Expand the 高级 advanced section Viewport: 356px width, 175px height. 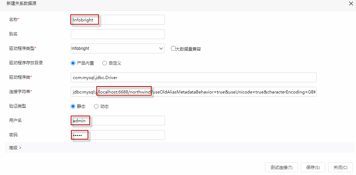15,148
